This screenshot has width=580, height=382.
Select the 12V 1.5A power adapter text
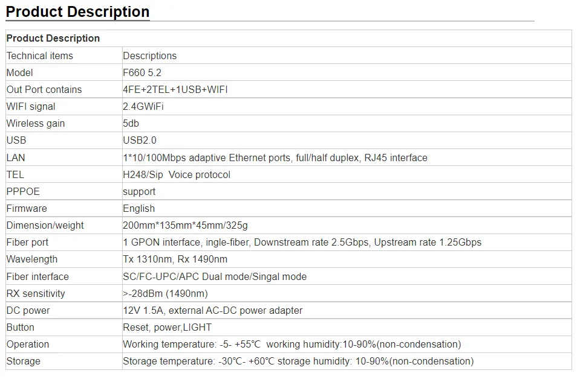pyautogui.click(x=213, y=310)
